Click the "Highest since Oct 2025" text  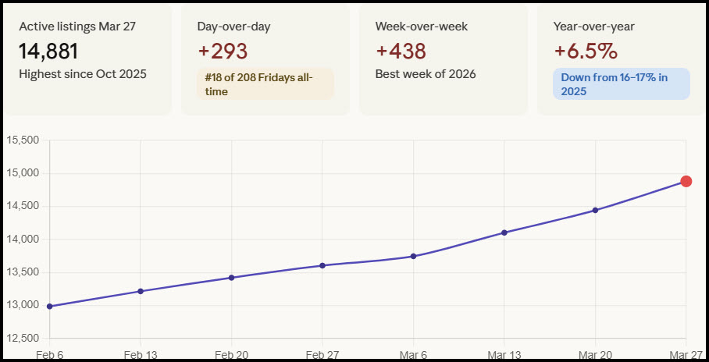(x=83, y=74)
